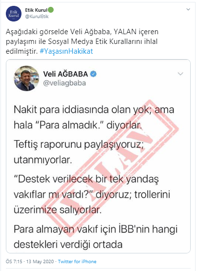The image size is (198, 271).
Task: Click the green badge beside Etik Kurul
Action: pos(51,10)
